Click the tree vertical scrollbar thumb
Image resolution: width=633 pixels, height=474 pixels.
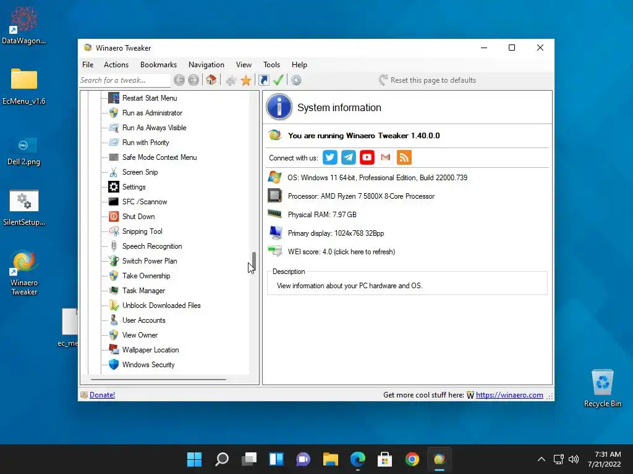pos(254,262)
